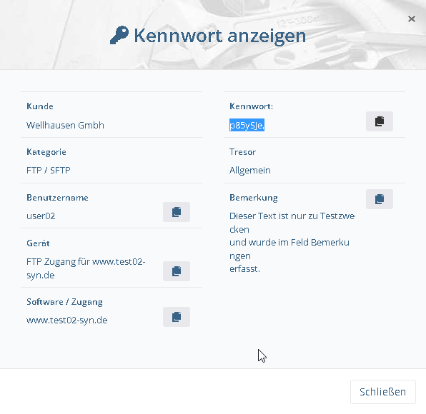The image size is (426, 414).
Task: Copy the Software / Zugang value
Action: tap(177, 317)
